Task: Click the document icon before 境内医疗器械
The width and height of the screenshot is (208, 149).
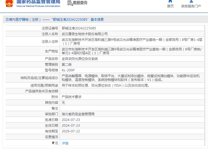Action: click(7, 20)
